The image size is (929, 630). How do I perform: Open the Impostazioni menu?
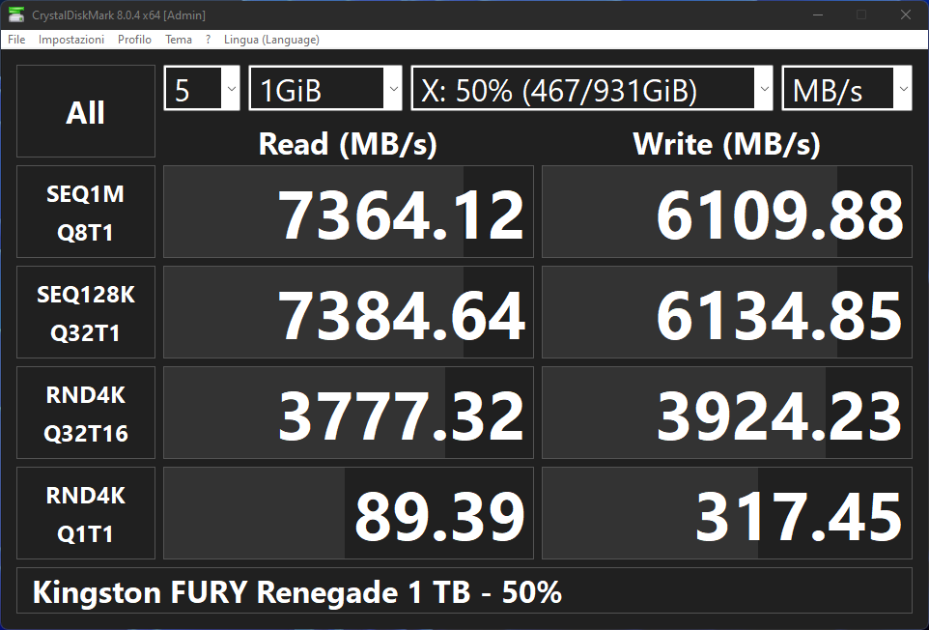pyautogui.click(x=71, y=40)
